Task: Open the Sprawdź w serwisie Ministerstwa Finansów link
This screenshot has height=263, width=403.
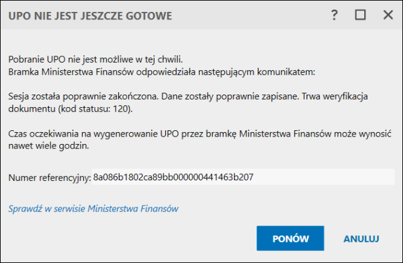Action: (x=93, y=209)
